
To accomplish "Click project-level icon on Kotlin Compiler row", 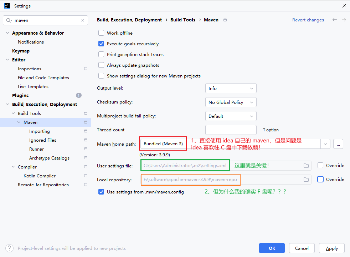I will pos(86,176).
